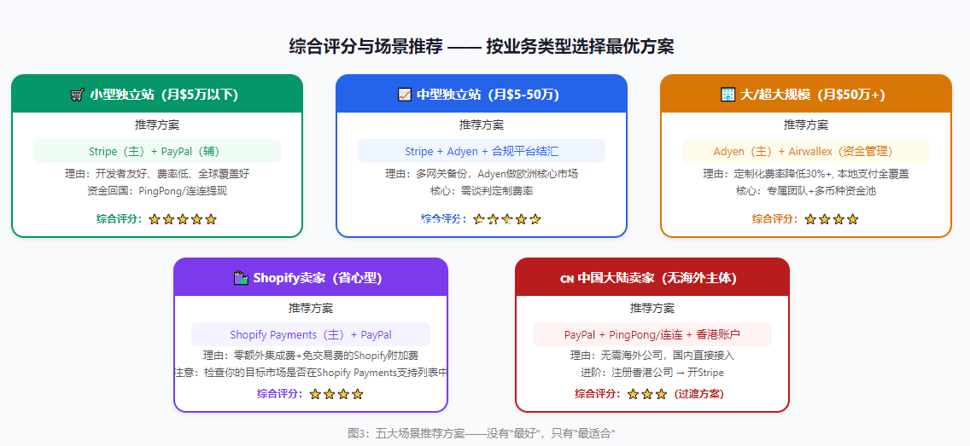Click the star rating in 中国大陆卖家 card

pyautogui.click(x=647, y=394)
